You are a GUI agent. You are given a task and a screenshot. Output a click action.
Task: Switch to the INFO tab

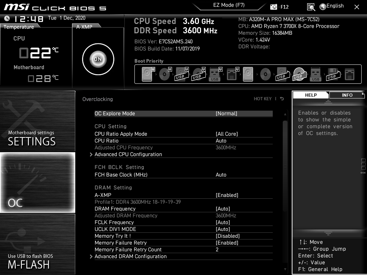(x=347, y=95)
